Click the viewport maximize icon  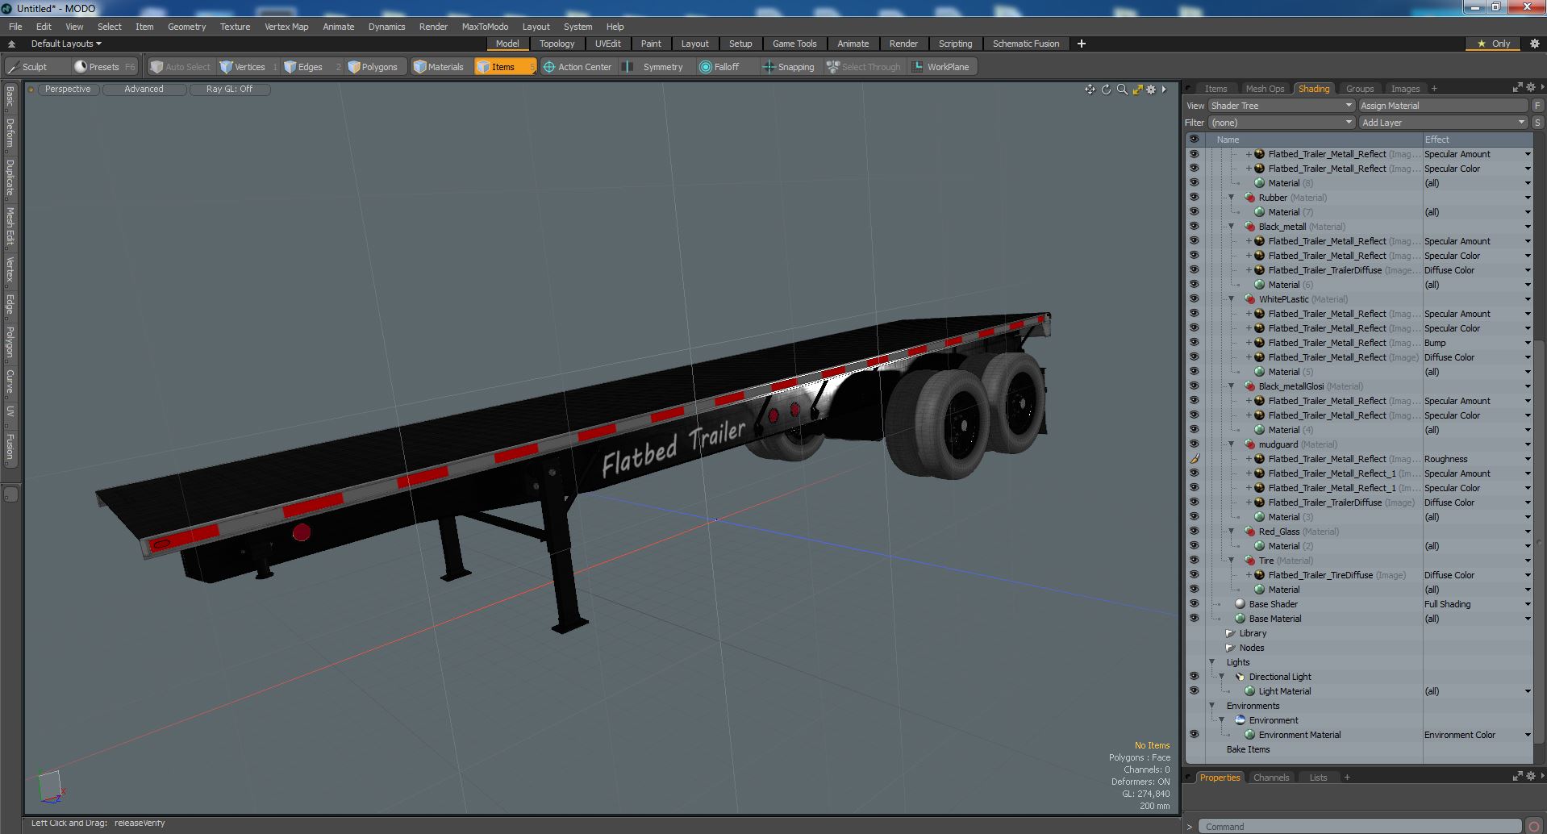click(1137, 90)
